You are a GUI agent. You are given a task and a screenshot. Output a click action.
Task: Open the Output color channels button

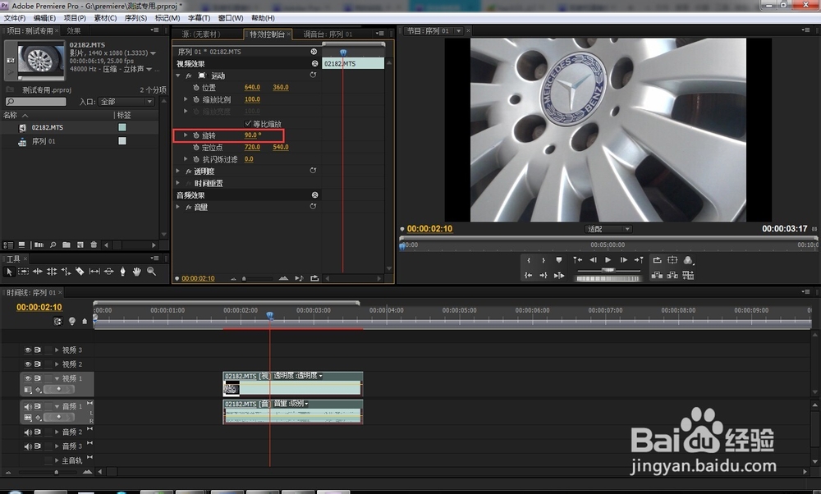689,260
